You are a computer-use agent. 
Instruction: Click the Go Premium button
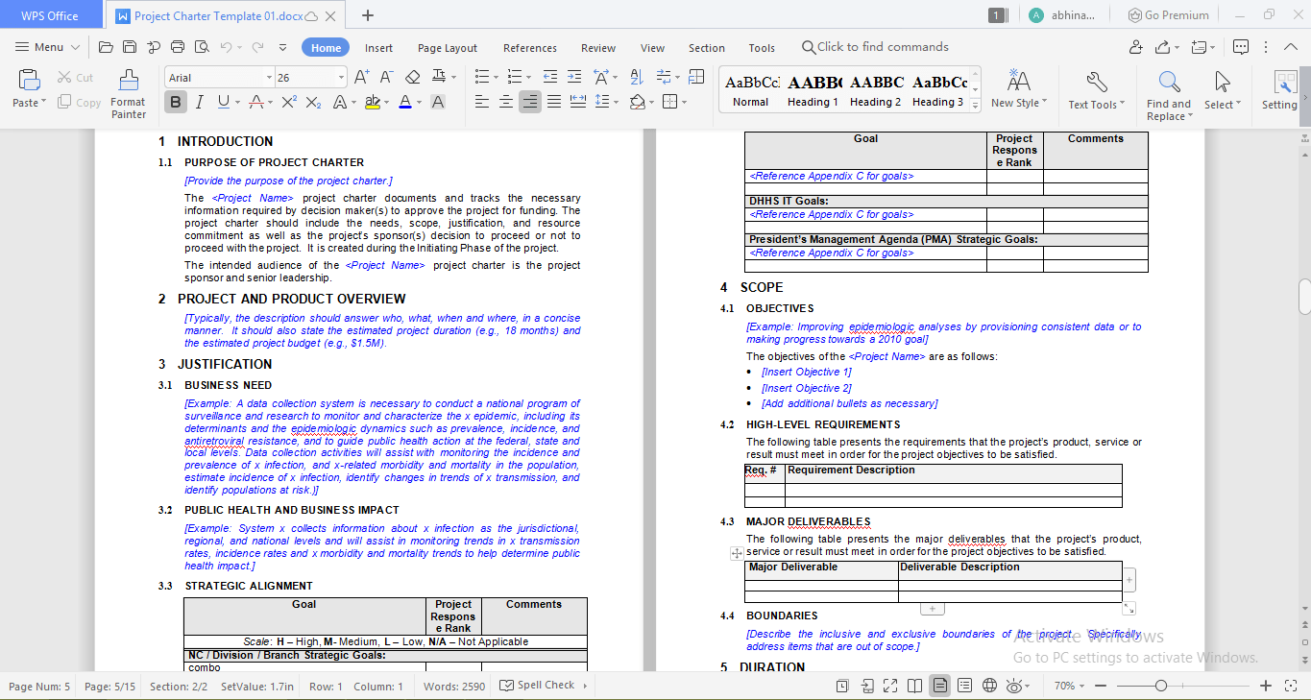1168,15
